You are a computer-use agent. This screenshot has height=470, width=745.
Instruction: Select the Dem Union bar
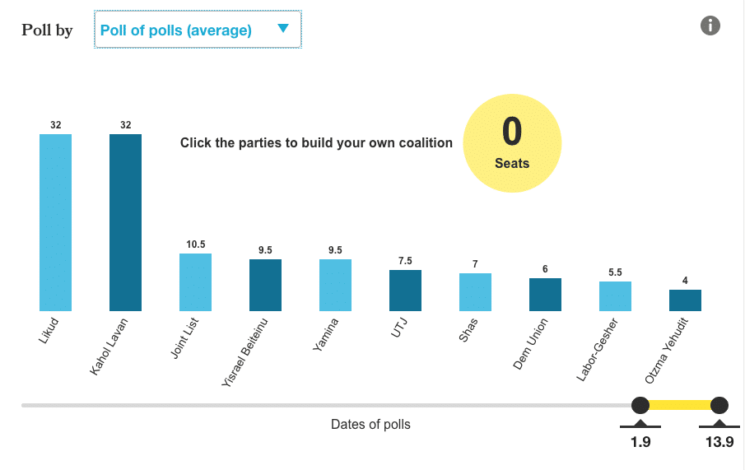point(546,295)
